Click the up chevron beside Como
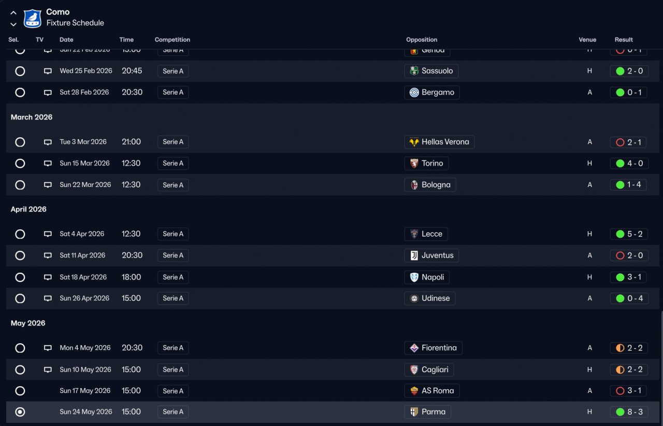This screenshot has height=426, width=663. tap(13, 13)
